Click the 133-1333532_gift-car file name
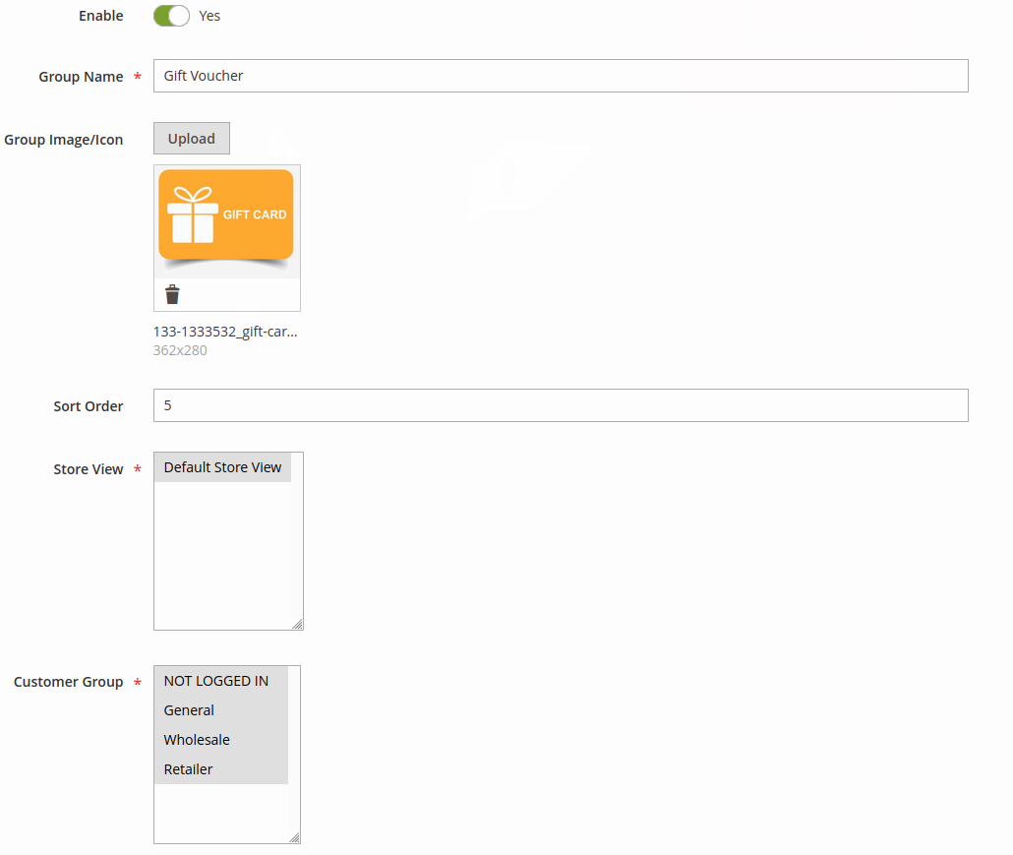Screen dimensions: 1013x855 point(225,332)
